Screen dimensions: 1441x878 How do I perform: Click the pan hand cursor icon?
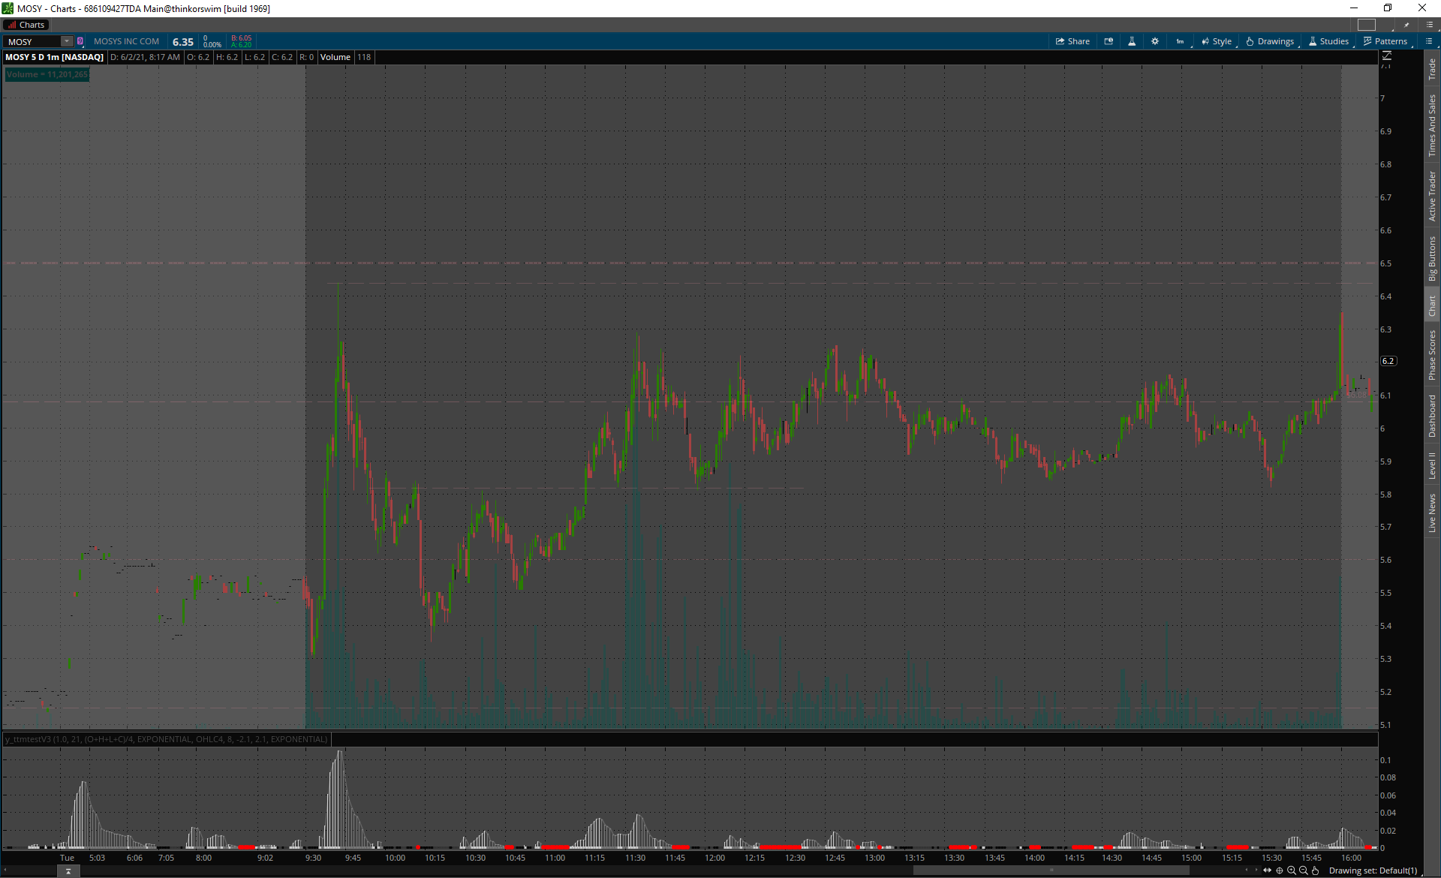click(x=1316, y=870)
